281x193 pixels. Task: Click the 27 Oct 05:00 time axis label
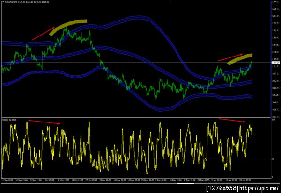tap(91, 180)
